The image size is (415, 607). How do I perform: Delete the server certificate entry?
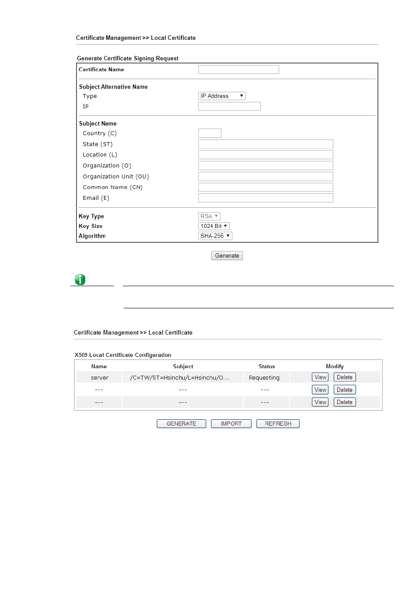coord(344,377)
